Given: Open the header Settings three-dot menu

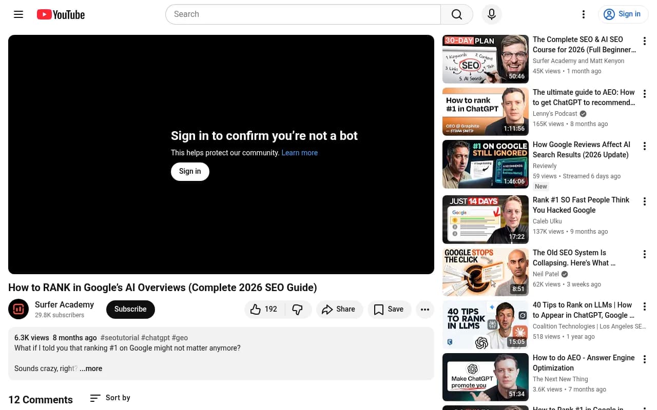Looking at the screenshot, I should tap(583, 14).
